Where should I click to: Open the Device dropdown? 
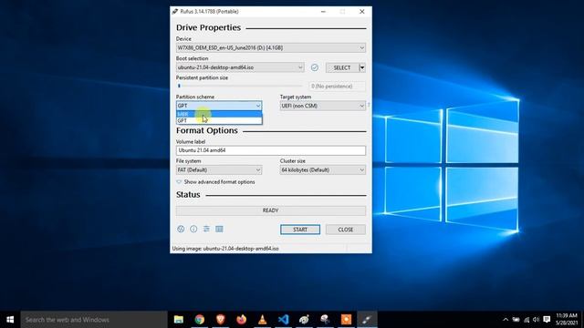pyautogui.click(x=271, y=47)
